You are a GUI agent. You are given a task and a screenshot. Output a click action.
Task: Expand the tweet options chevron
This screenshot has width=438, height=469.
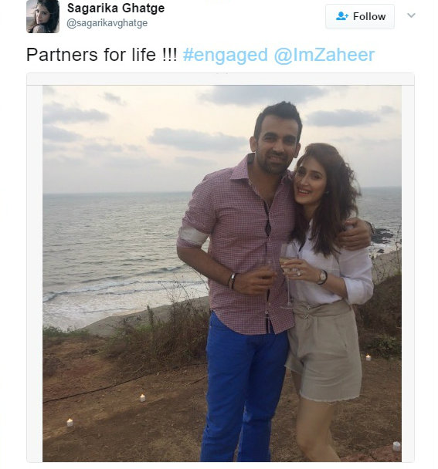pyautogui.click(x=411, y=15)
